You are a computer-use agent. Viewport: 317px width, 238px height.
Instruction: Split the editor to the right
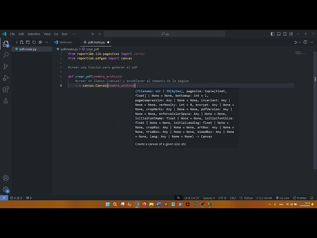click(x=305, y=42)
